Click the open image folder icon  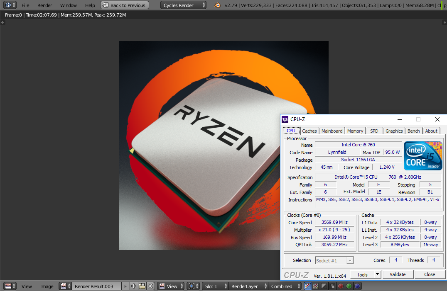(x=142, y=286)
